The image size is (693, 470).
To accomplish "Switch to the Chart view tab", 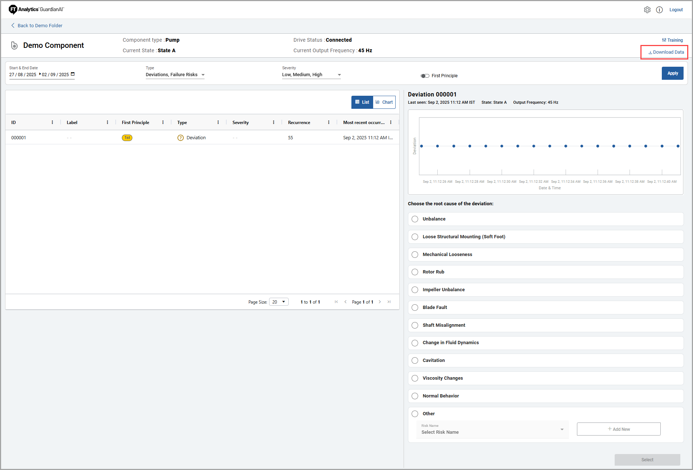I will (384, 102).
